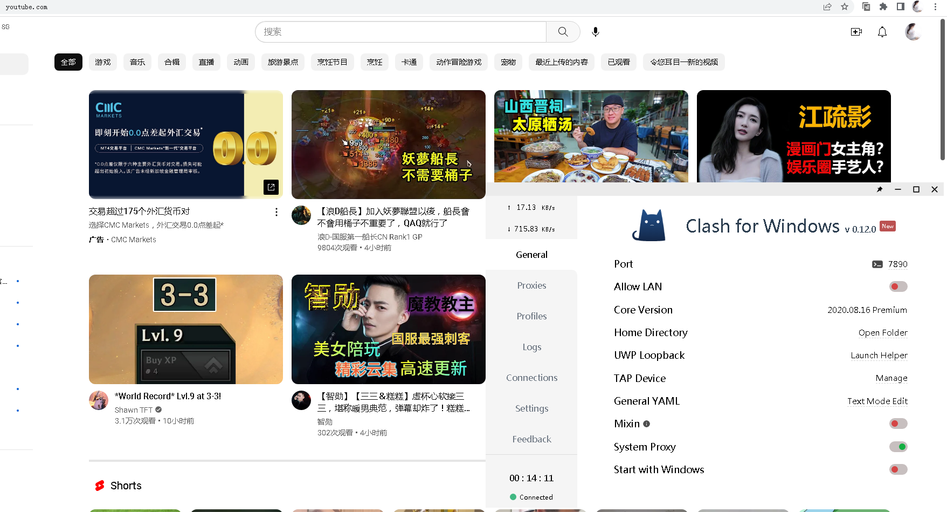Click Launch Helper for UWP Loopback
The image size is (947, 512).
879,356
